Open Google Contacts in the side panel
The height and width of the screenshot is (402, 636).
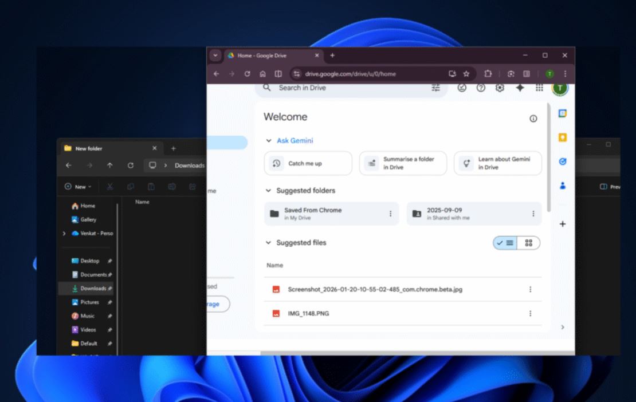pos(562,186)
